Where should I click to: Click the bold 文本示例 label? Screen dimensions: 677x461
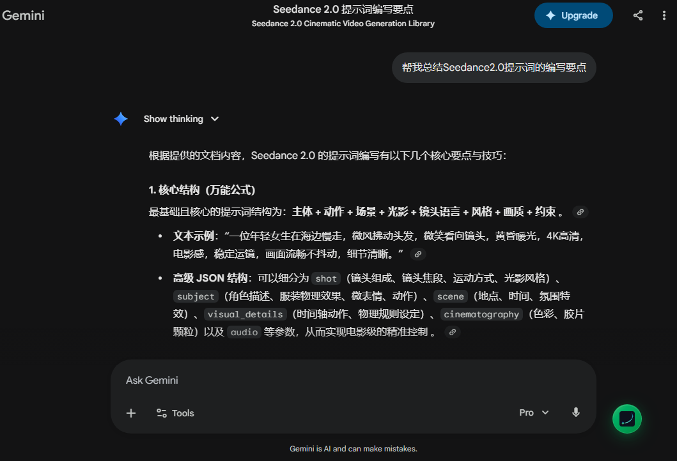pyautogui.click(x=194, y=236)
